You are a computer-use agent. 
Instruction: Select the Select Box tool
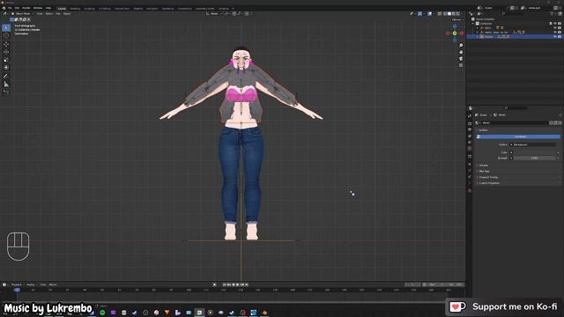[x=6, y=27]
